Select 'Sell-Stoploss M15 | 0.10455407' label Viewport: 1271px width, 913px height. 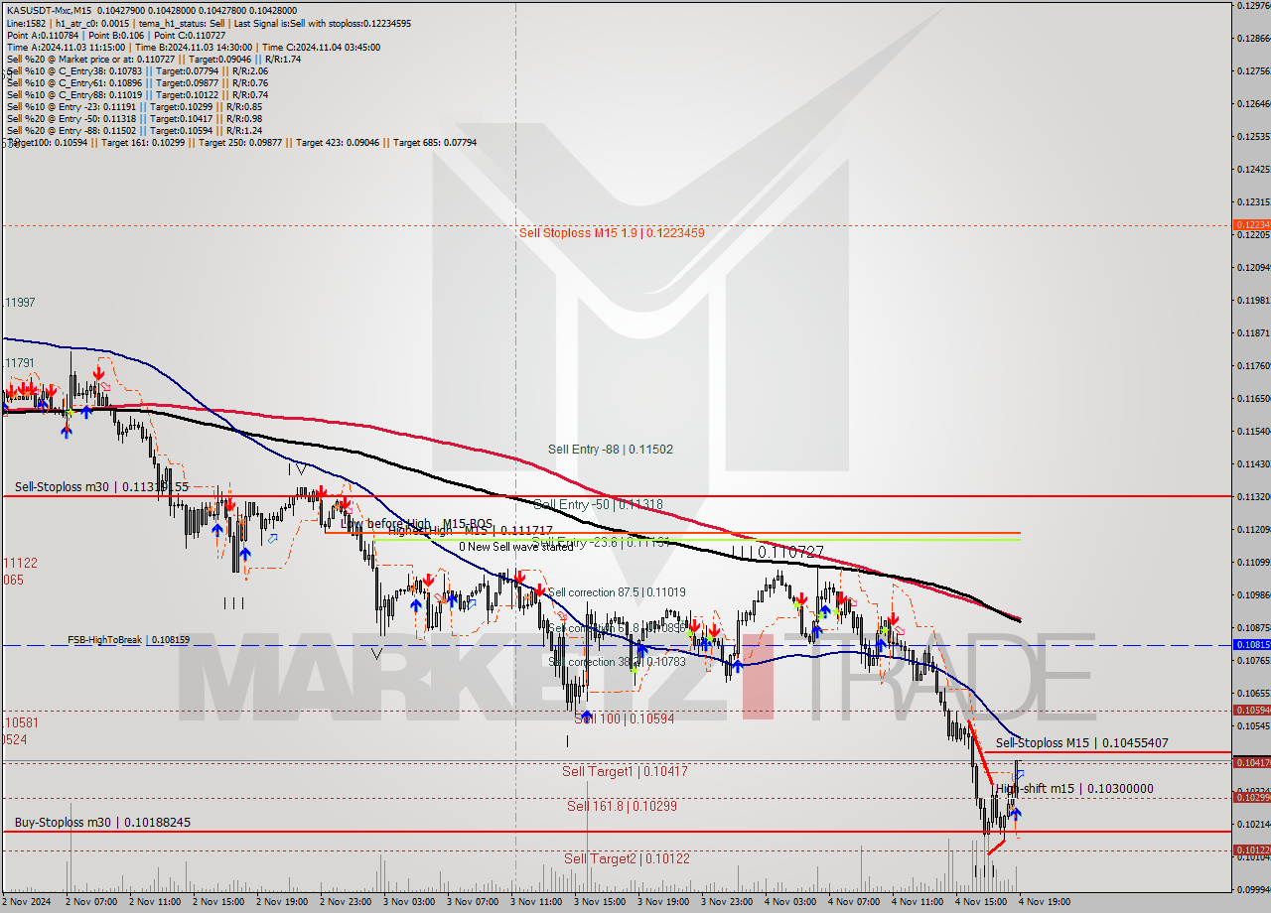click(1081, 743)
